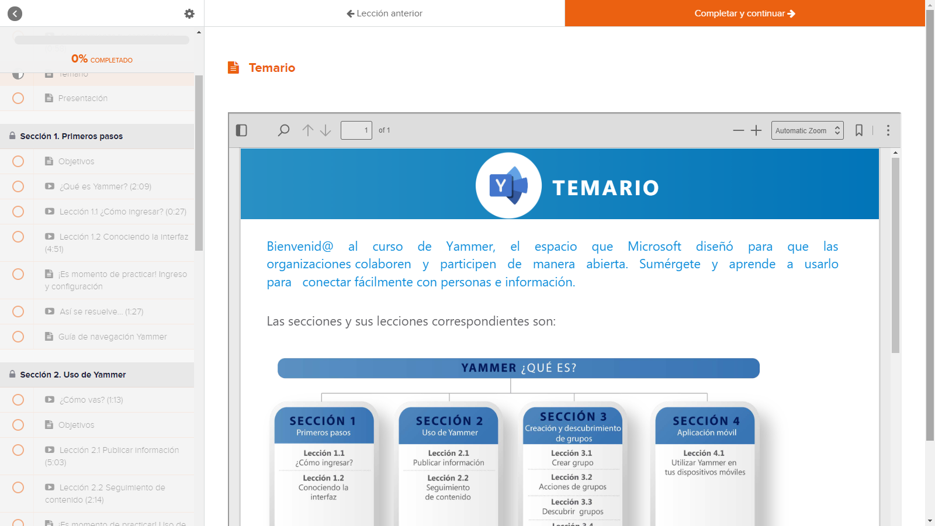Click Completar y continuar button
Viewport: 935px width, 526px height.
(744, 13)
